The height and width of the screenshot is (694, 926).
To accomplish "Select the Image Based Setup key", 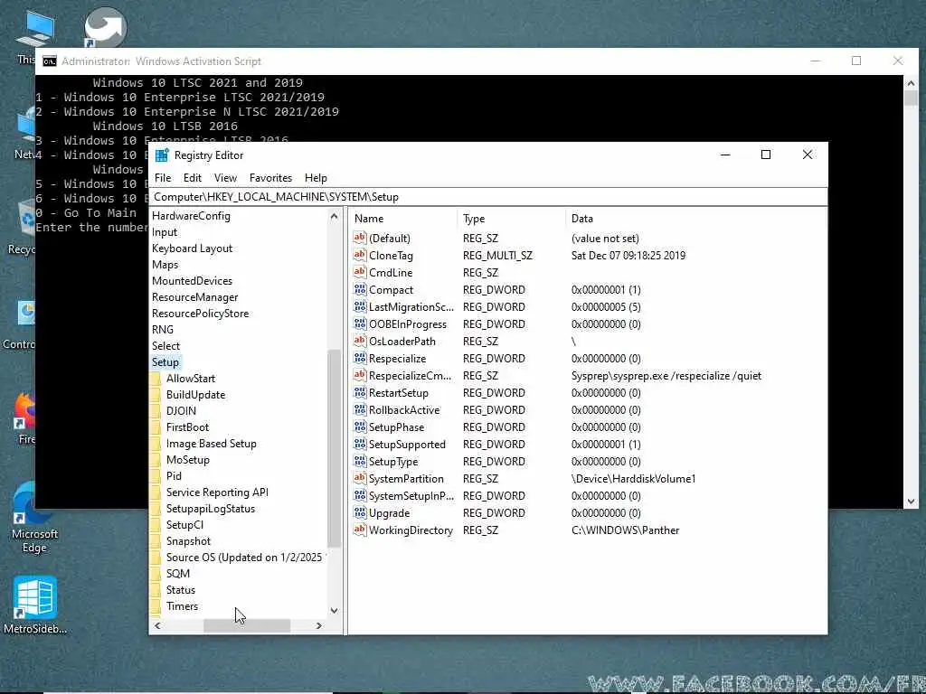I will tap(211, 444).
